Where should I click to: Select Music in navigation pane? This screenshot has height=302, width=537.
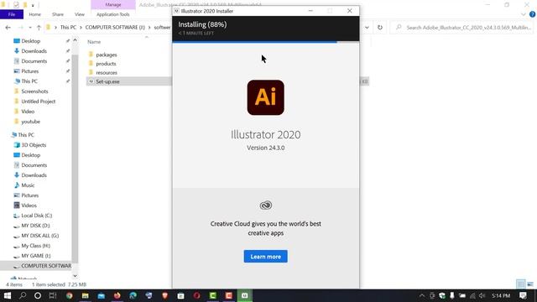pyautogui.click(x=28, y=185)
